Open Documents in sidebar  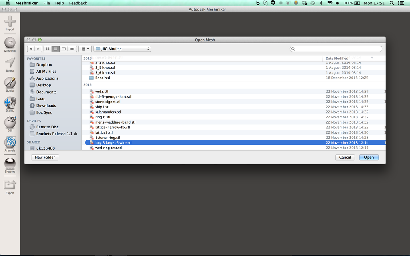point(46,92)
